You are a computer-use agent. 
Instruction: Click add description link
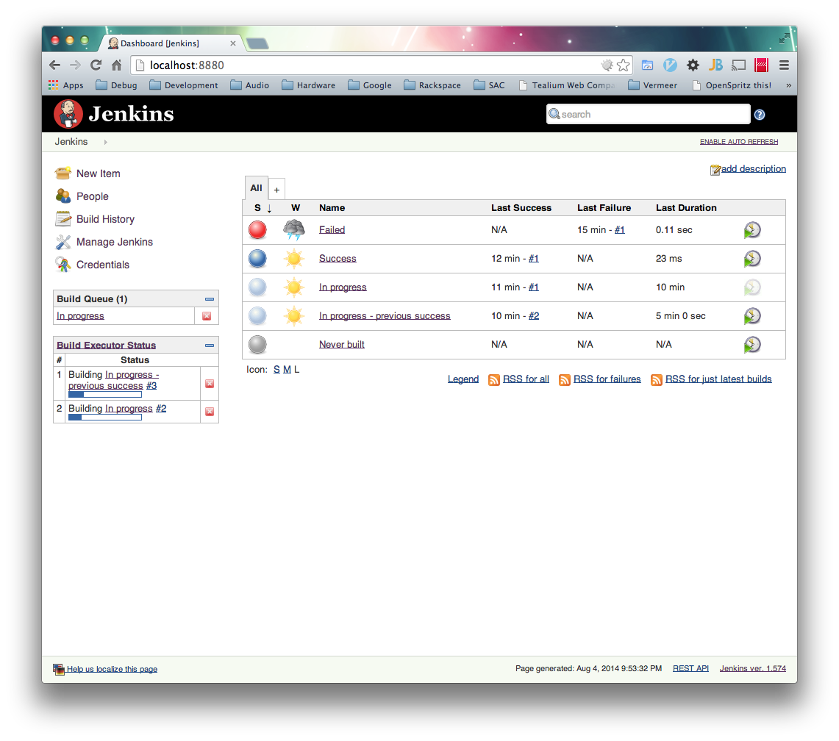pyautogui.click(x=754, y=168)
